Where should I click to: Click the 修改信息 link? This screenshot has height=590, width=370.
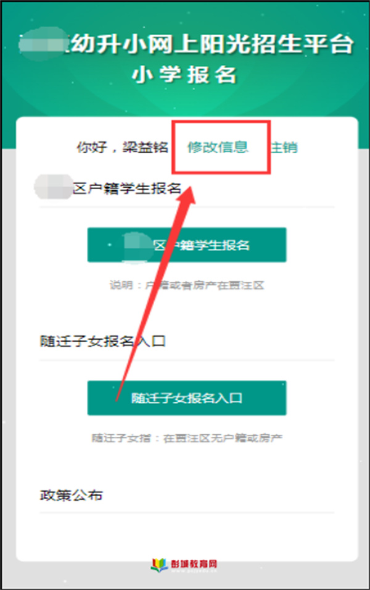pyautogui.click(x=218, y=147)
